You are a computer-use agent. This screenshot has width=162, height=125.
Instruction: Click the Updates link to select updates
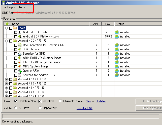(101, 101)
